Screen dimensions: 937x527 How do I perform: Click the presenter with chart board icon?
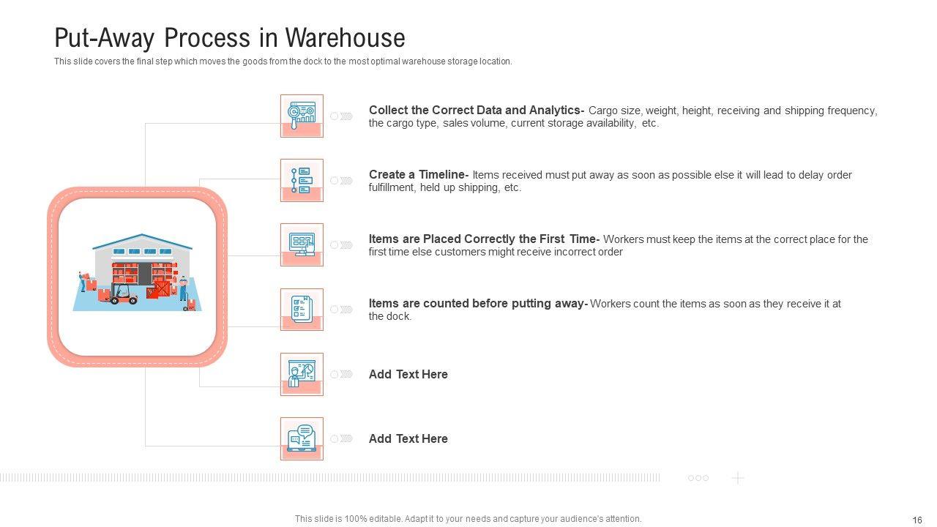click(302, 373)
